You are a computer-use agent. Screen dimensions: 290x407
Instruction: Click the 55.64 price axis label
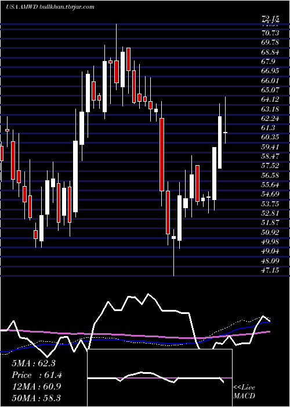pos(270,185)
